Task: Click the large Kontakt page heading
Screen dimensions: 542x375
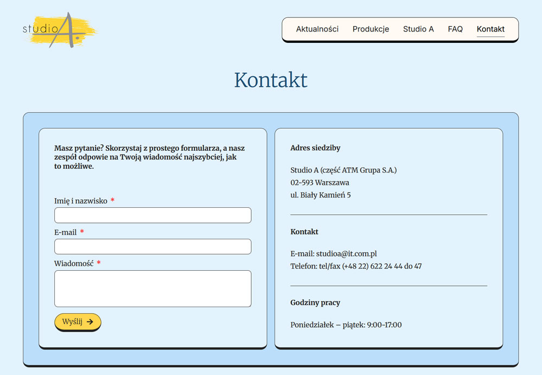Action: (x=271, y=80)
